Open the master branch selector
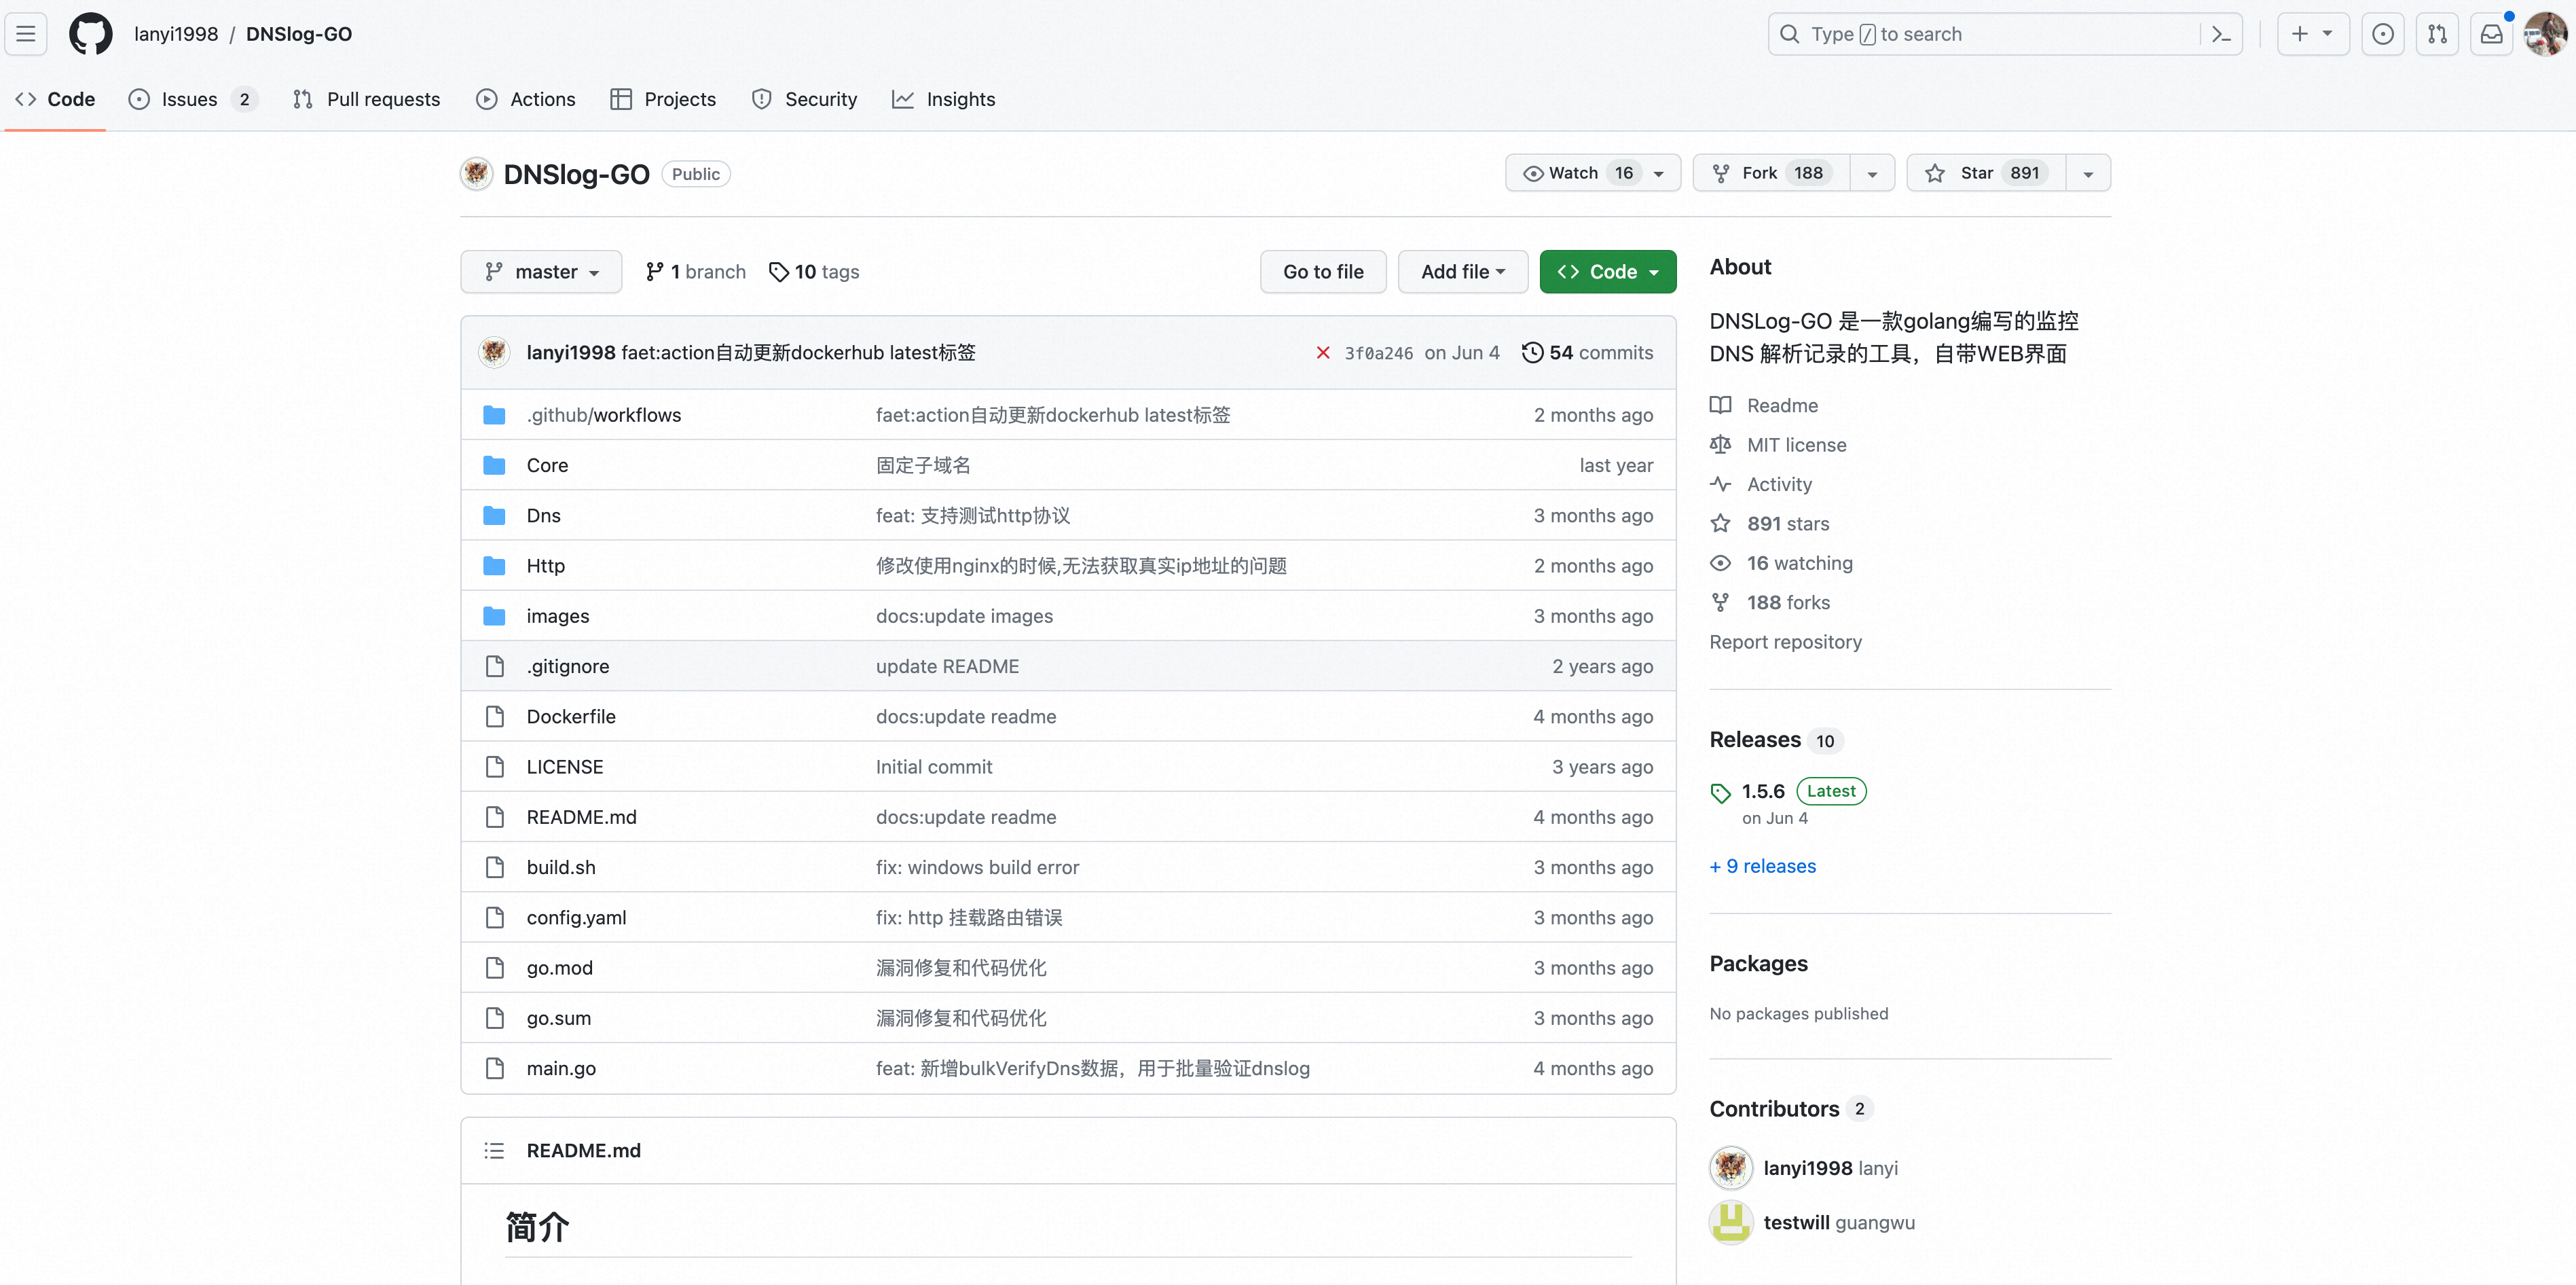Viewport: 2576px width, 1285px height. tap(541, 272)
